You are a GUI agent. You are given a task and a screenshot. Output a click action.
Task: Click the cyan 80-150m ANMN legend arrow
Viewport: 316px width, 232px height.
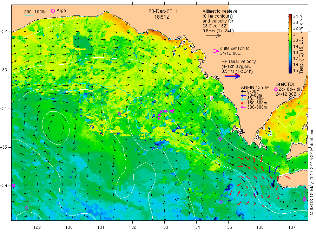click(244, 99)
